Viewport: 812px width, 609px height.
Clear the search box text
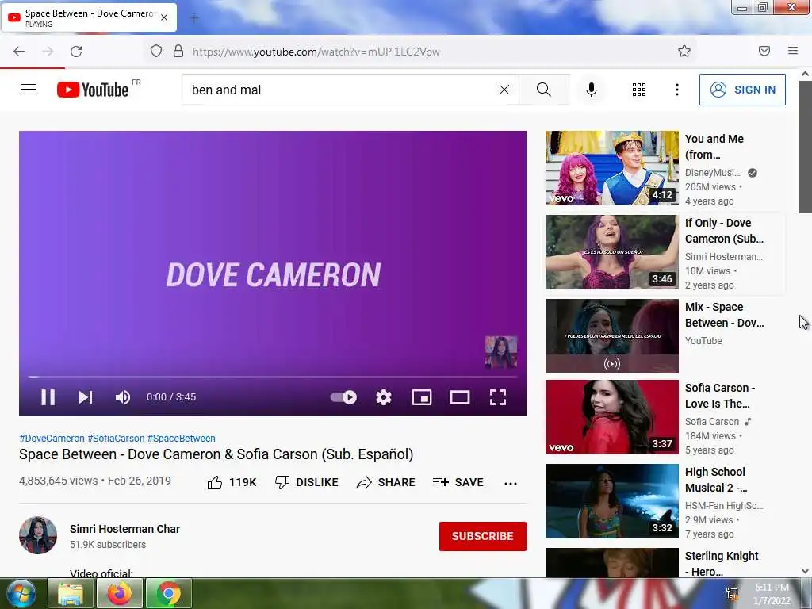504,90
